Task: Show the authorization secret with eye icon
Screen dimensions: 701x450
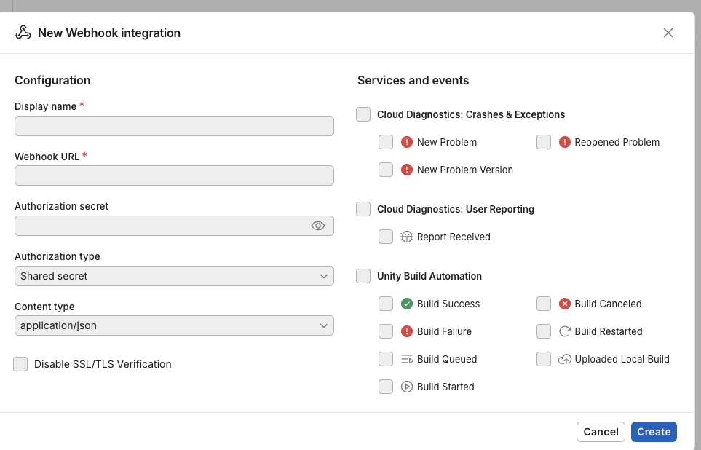Action: point(318,226)
